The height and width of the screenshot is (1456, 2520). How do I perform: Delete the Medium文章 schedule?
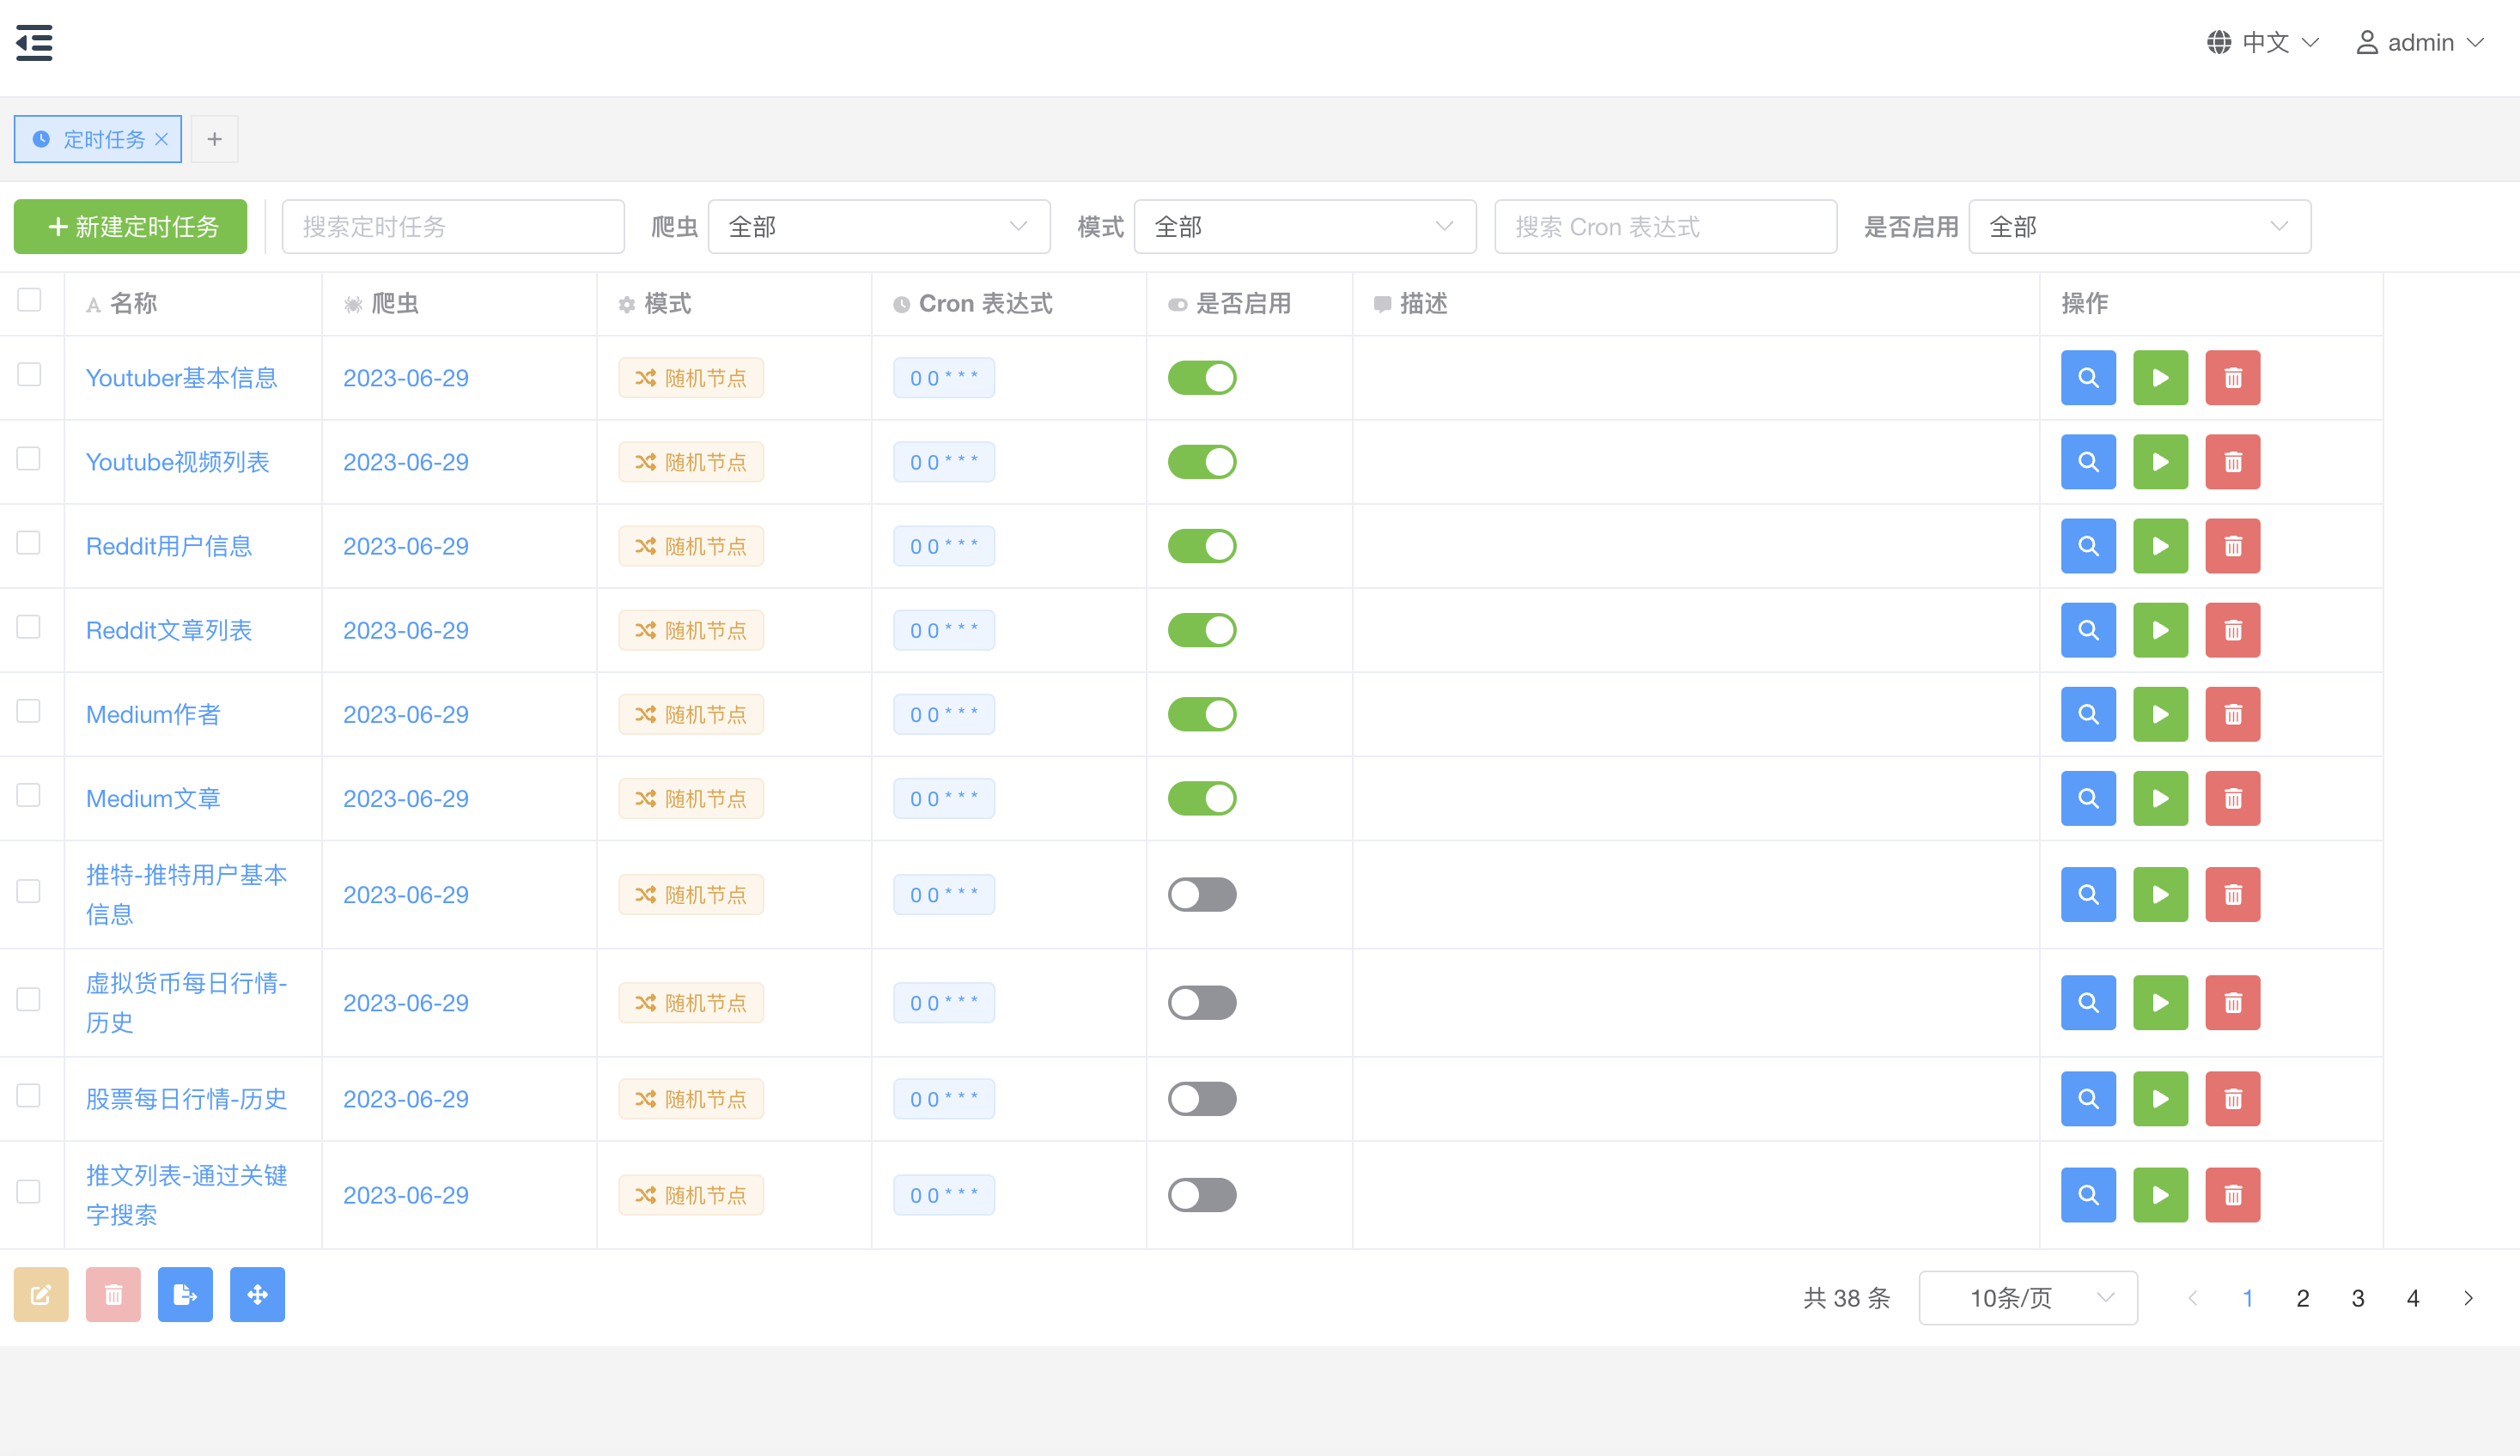[x=2232, y=798]
